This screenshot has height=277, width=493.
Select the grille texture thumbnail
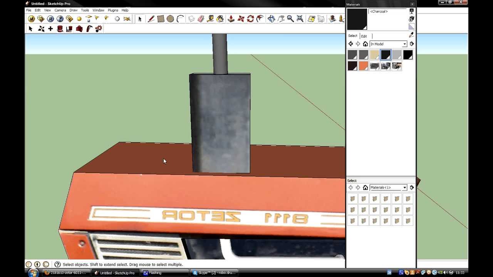click(x=374, y=66)
